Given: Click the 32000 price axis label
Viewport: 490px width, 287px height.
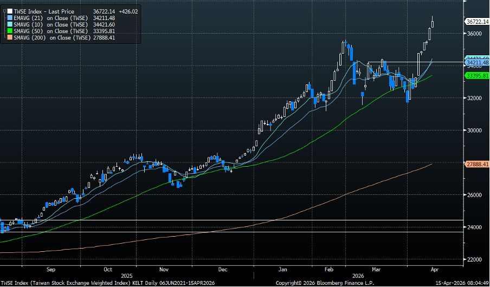Looking at the screenshot, I should tap(473, 98).
